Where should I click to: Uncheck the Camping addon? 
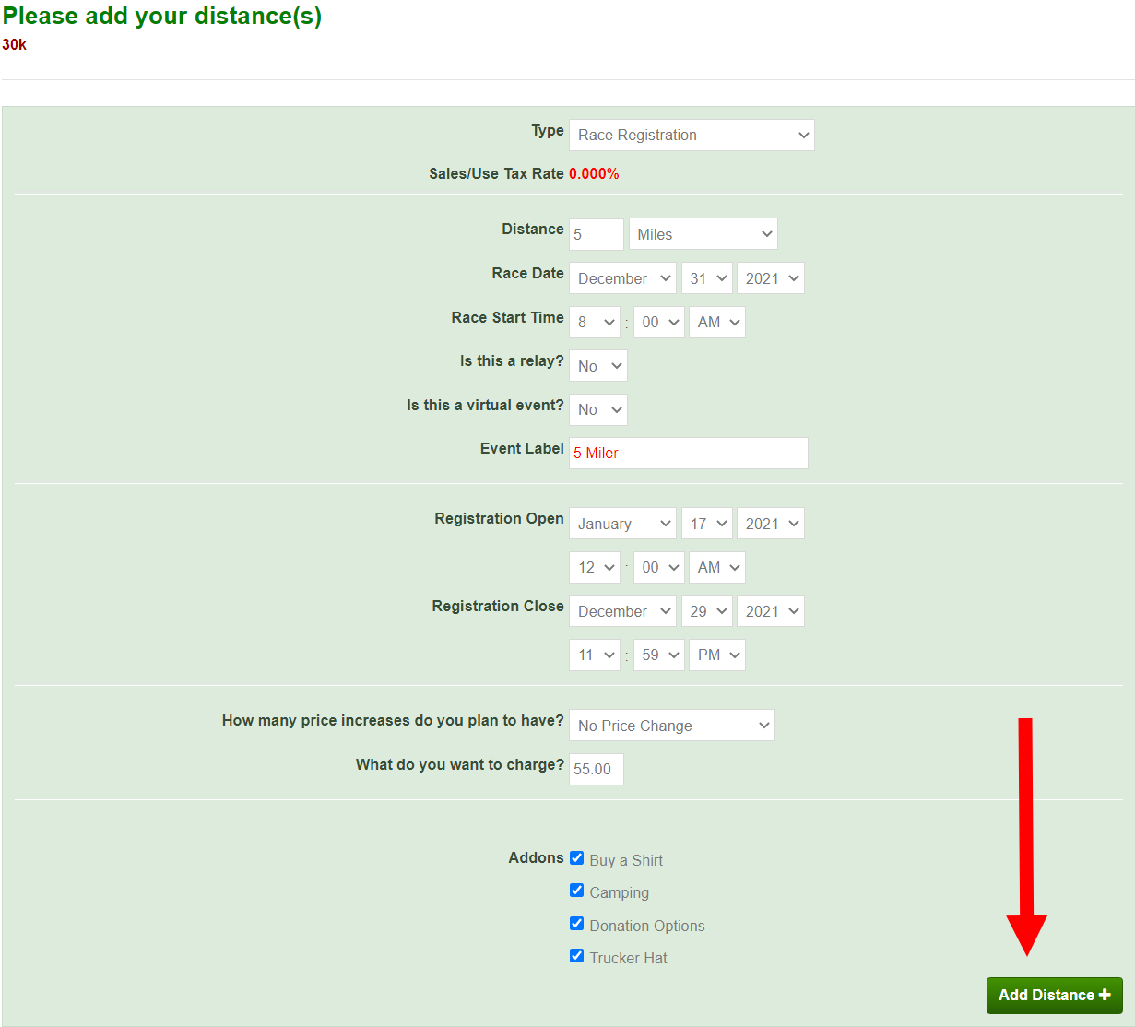coord(577,891)
